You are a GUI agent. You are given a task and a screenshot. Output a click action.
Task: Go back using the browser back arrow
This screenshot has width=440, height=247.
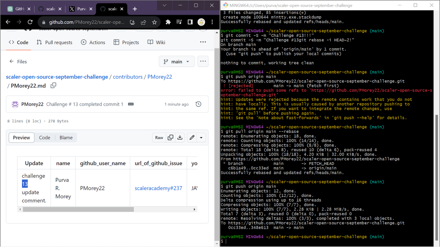coord(8,22)
